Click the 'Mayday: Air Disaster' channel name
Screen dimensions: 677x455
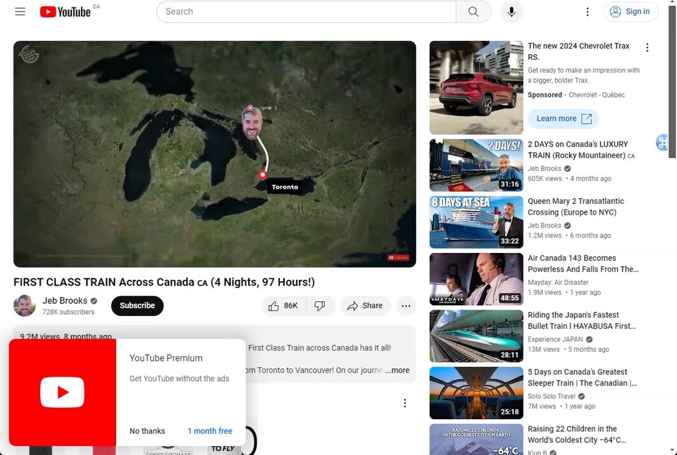click(x=558, y=282)
